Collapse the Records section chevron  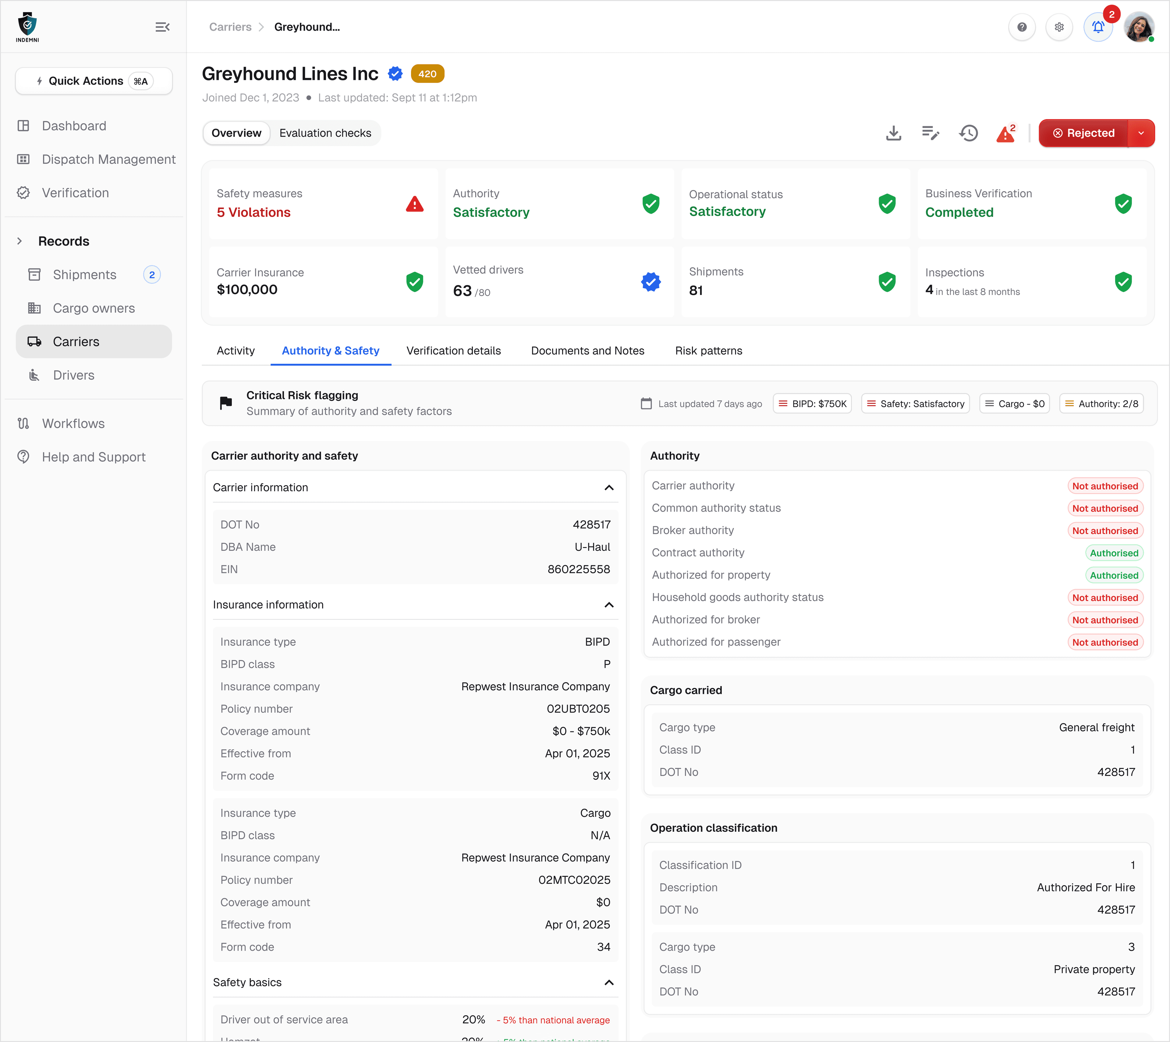20,241
